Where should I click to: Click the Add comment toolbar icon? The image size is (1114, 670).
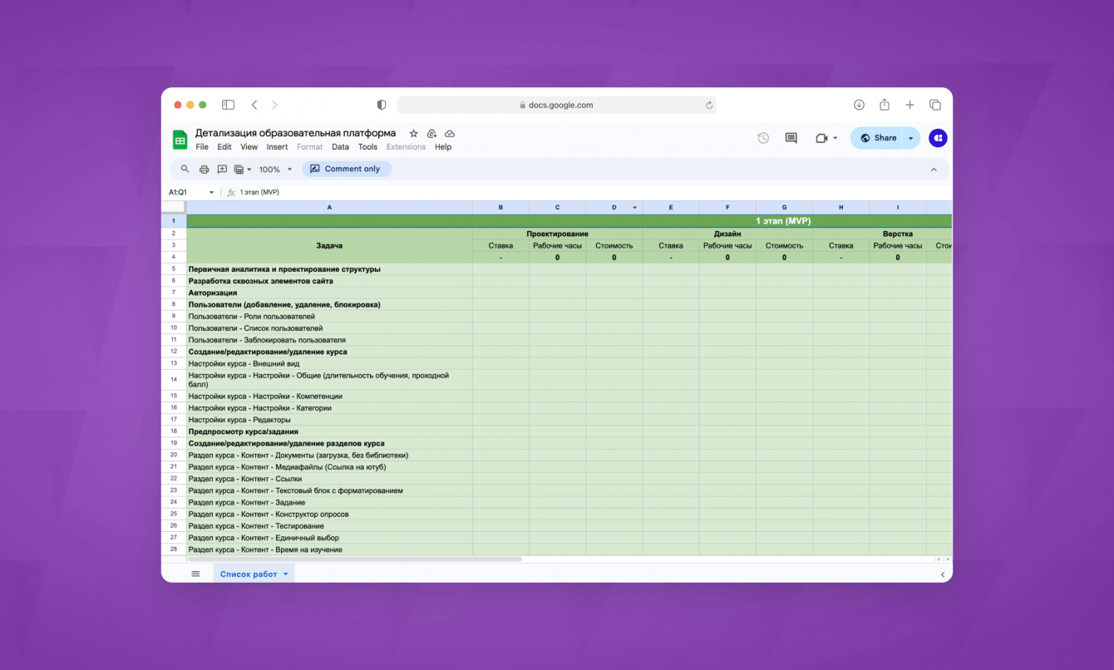pos(222,169)
